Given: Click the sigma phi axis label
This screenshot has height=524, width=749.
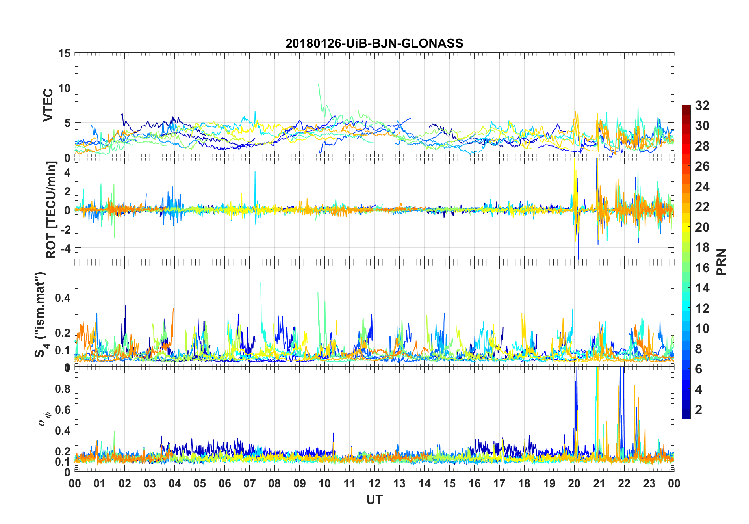Looking at the screenshot, I should (x=44, y=418).
